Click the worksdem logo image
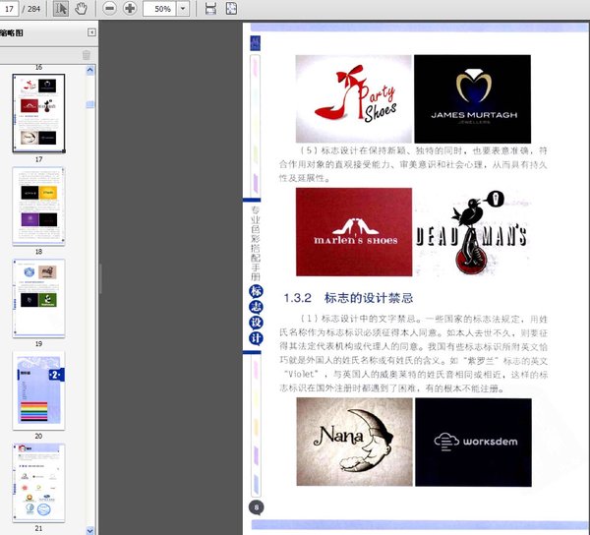The width and height of the screenshot is (590, 535). [473, 443]
